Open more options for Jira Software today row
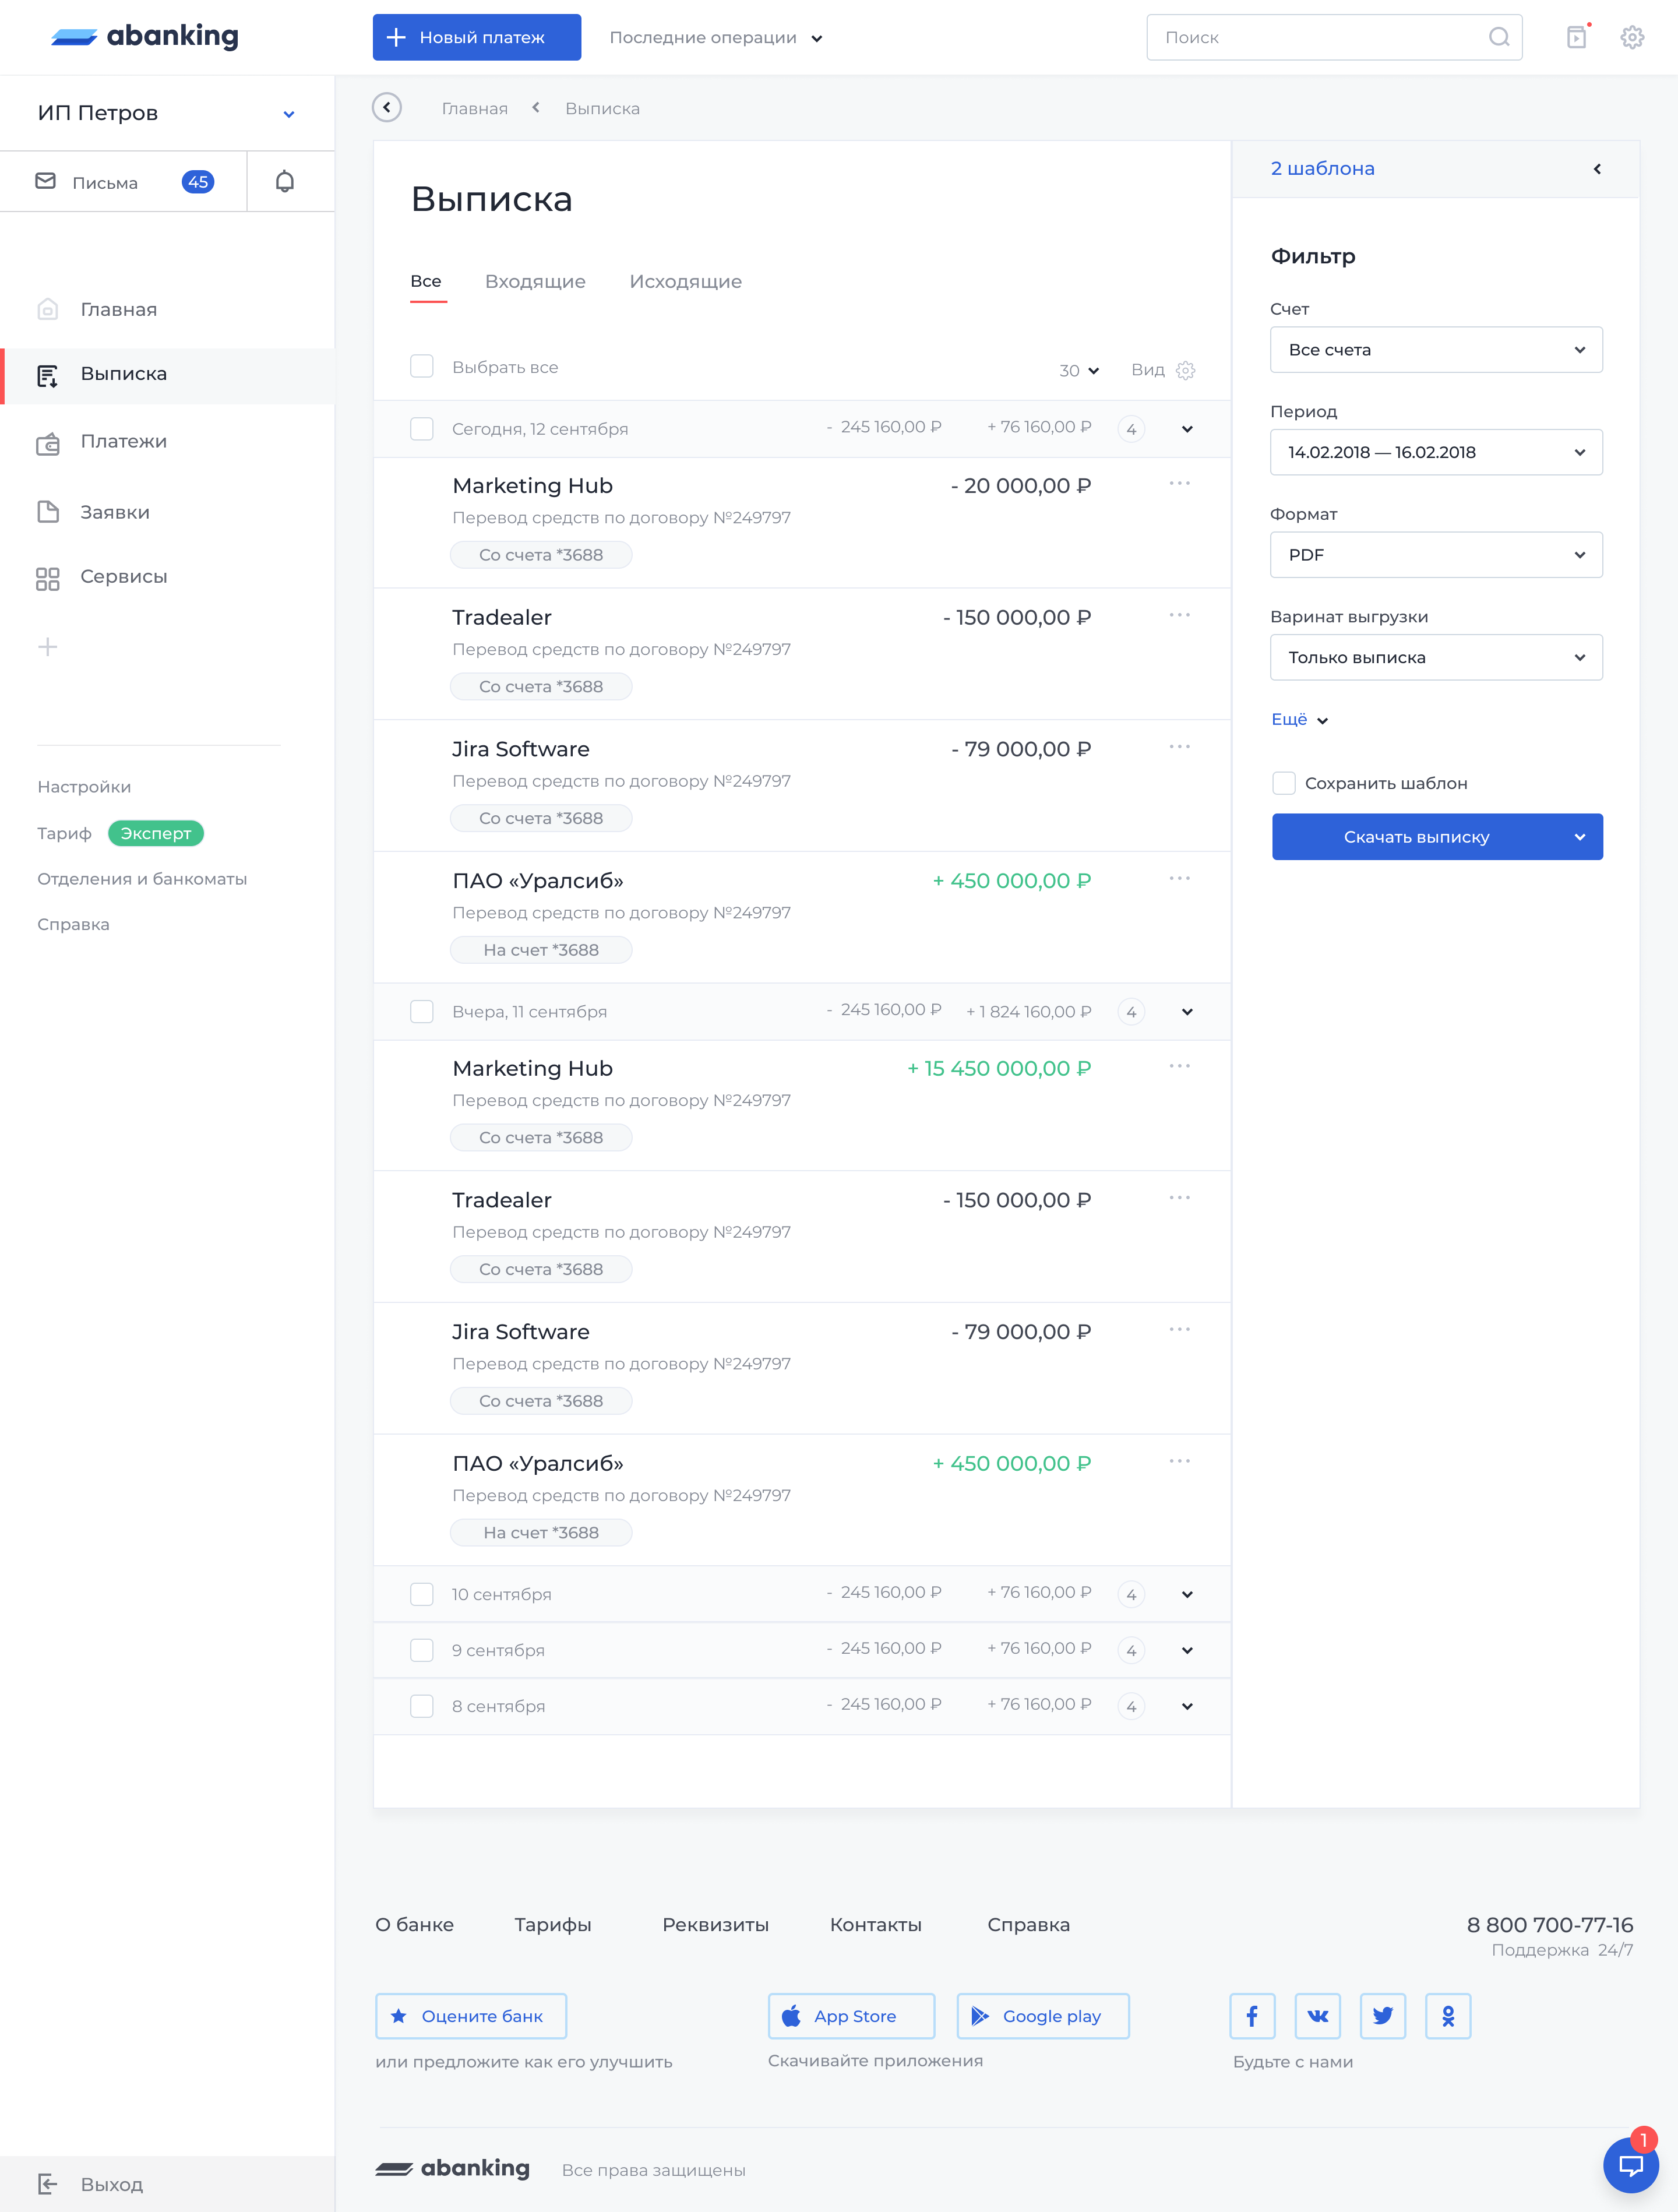This screenshot has height=2212, width=1678. pyautogui.click(x=1180, y=747)
